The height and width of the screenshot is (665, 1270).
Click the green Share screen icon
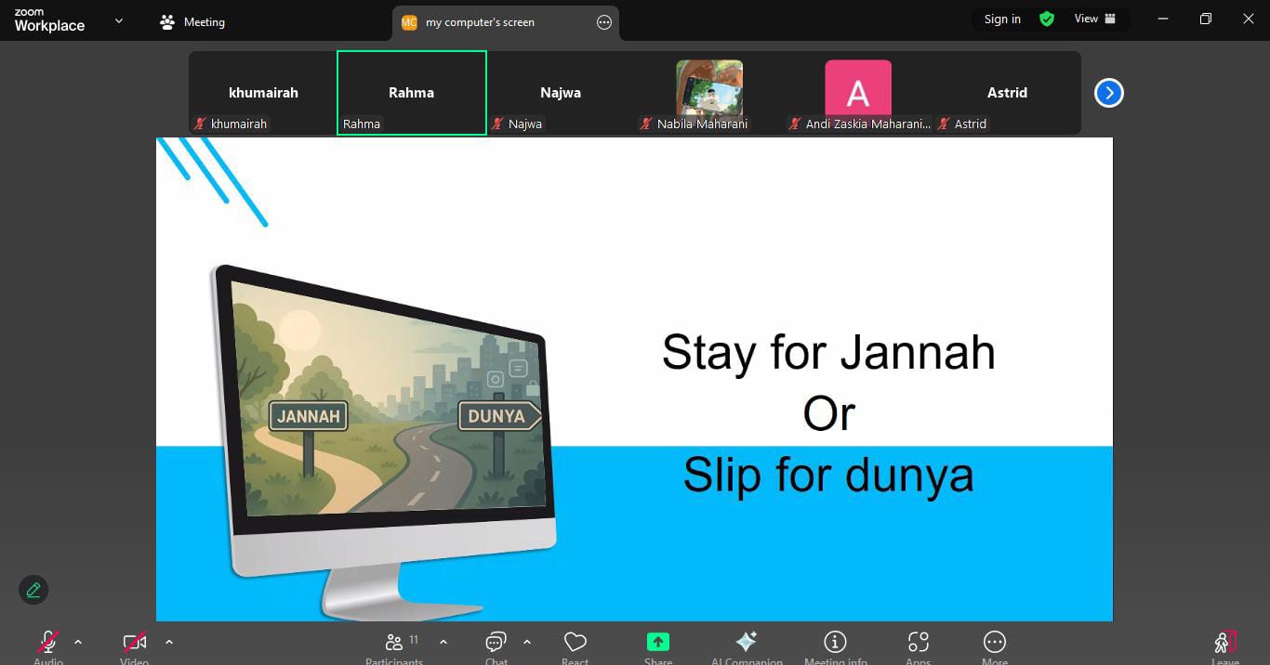pos(657,643)
